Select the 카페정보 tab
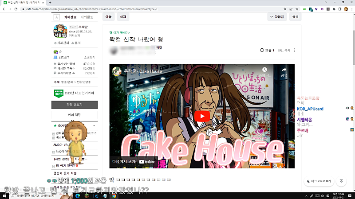The image size is (355, 199). pyautogui.click(x=70, y=17)
